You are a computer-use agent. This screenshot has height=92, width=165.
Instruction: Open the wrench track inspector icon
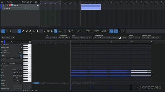(8, 2)
